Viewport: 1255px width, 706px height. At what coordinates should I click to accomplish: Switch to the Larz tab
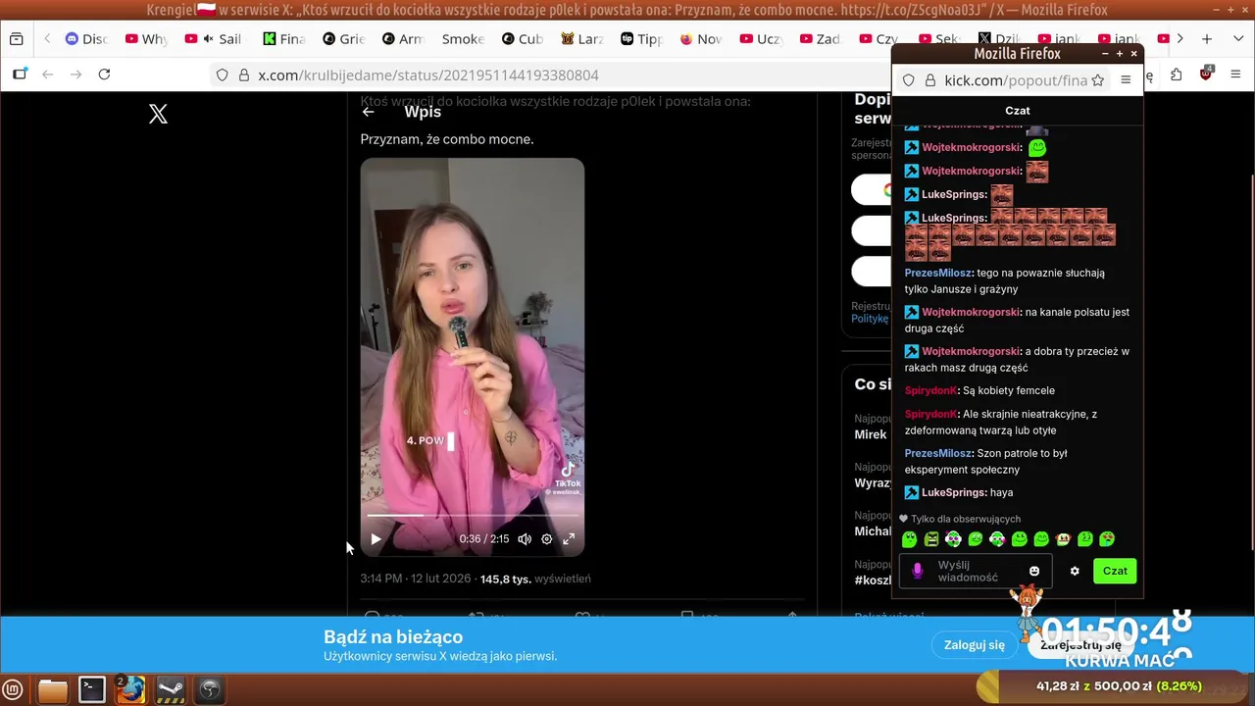(x=582, y=39)
